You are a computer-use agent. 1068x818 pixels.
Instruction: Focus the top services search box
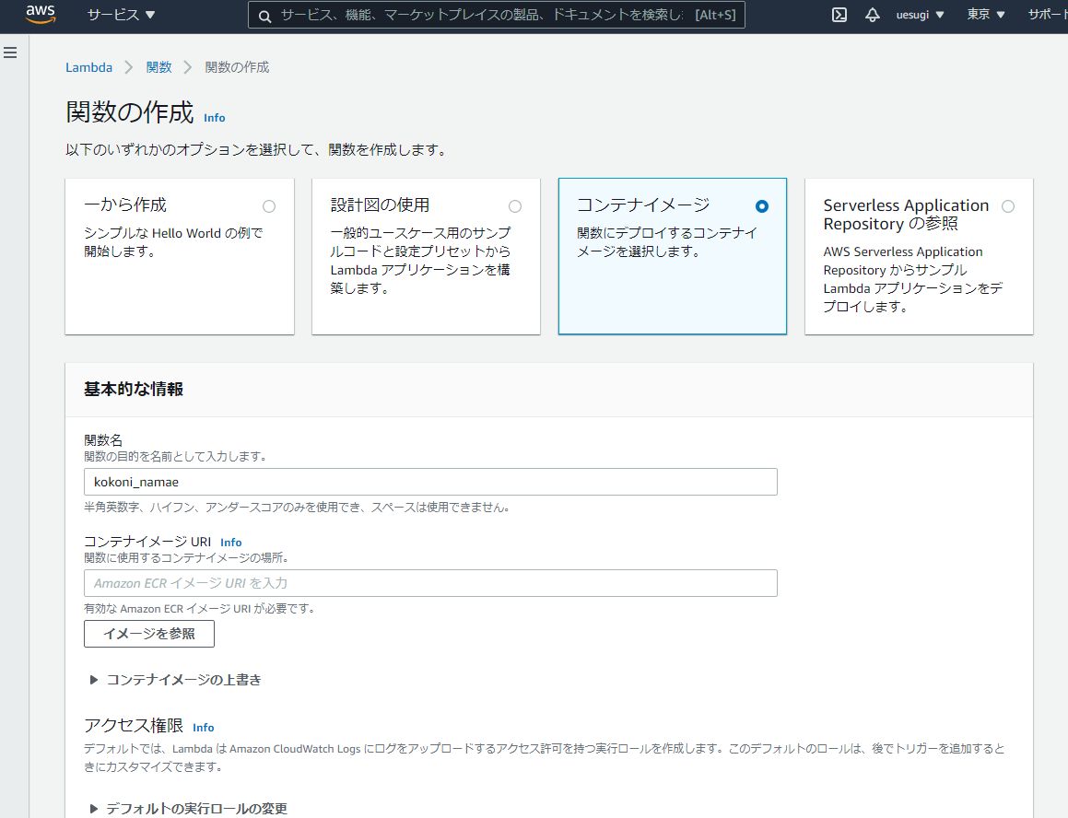496,15
